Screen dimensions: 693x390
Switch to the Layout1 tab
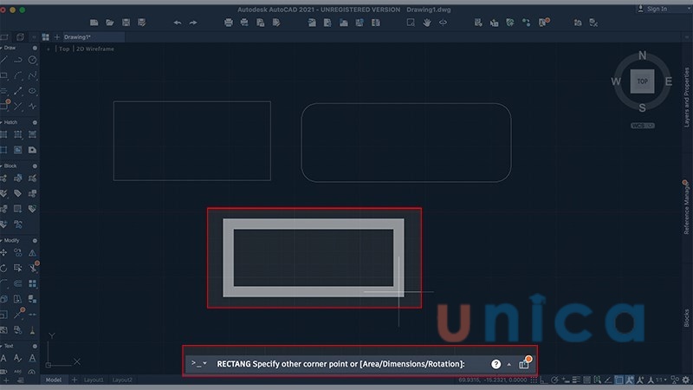tap(94, 380)
